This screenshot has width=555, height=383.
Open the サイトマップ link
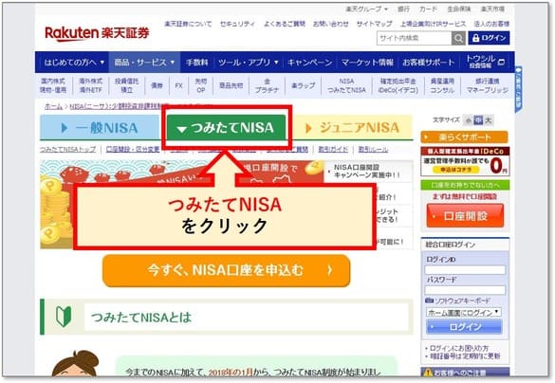pyautogui.click(x=374, y=24)
